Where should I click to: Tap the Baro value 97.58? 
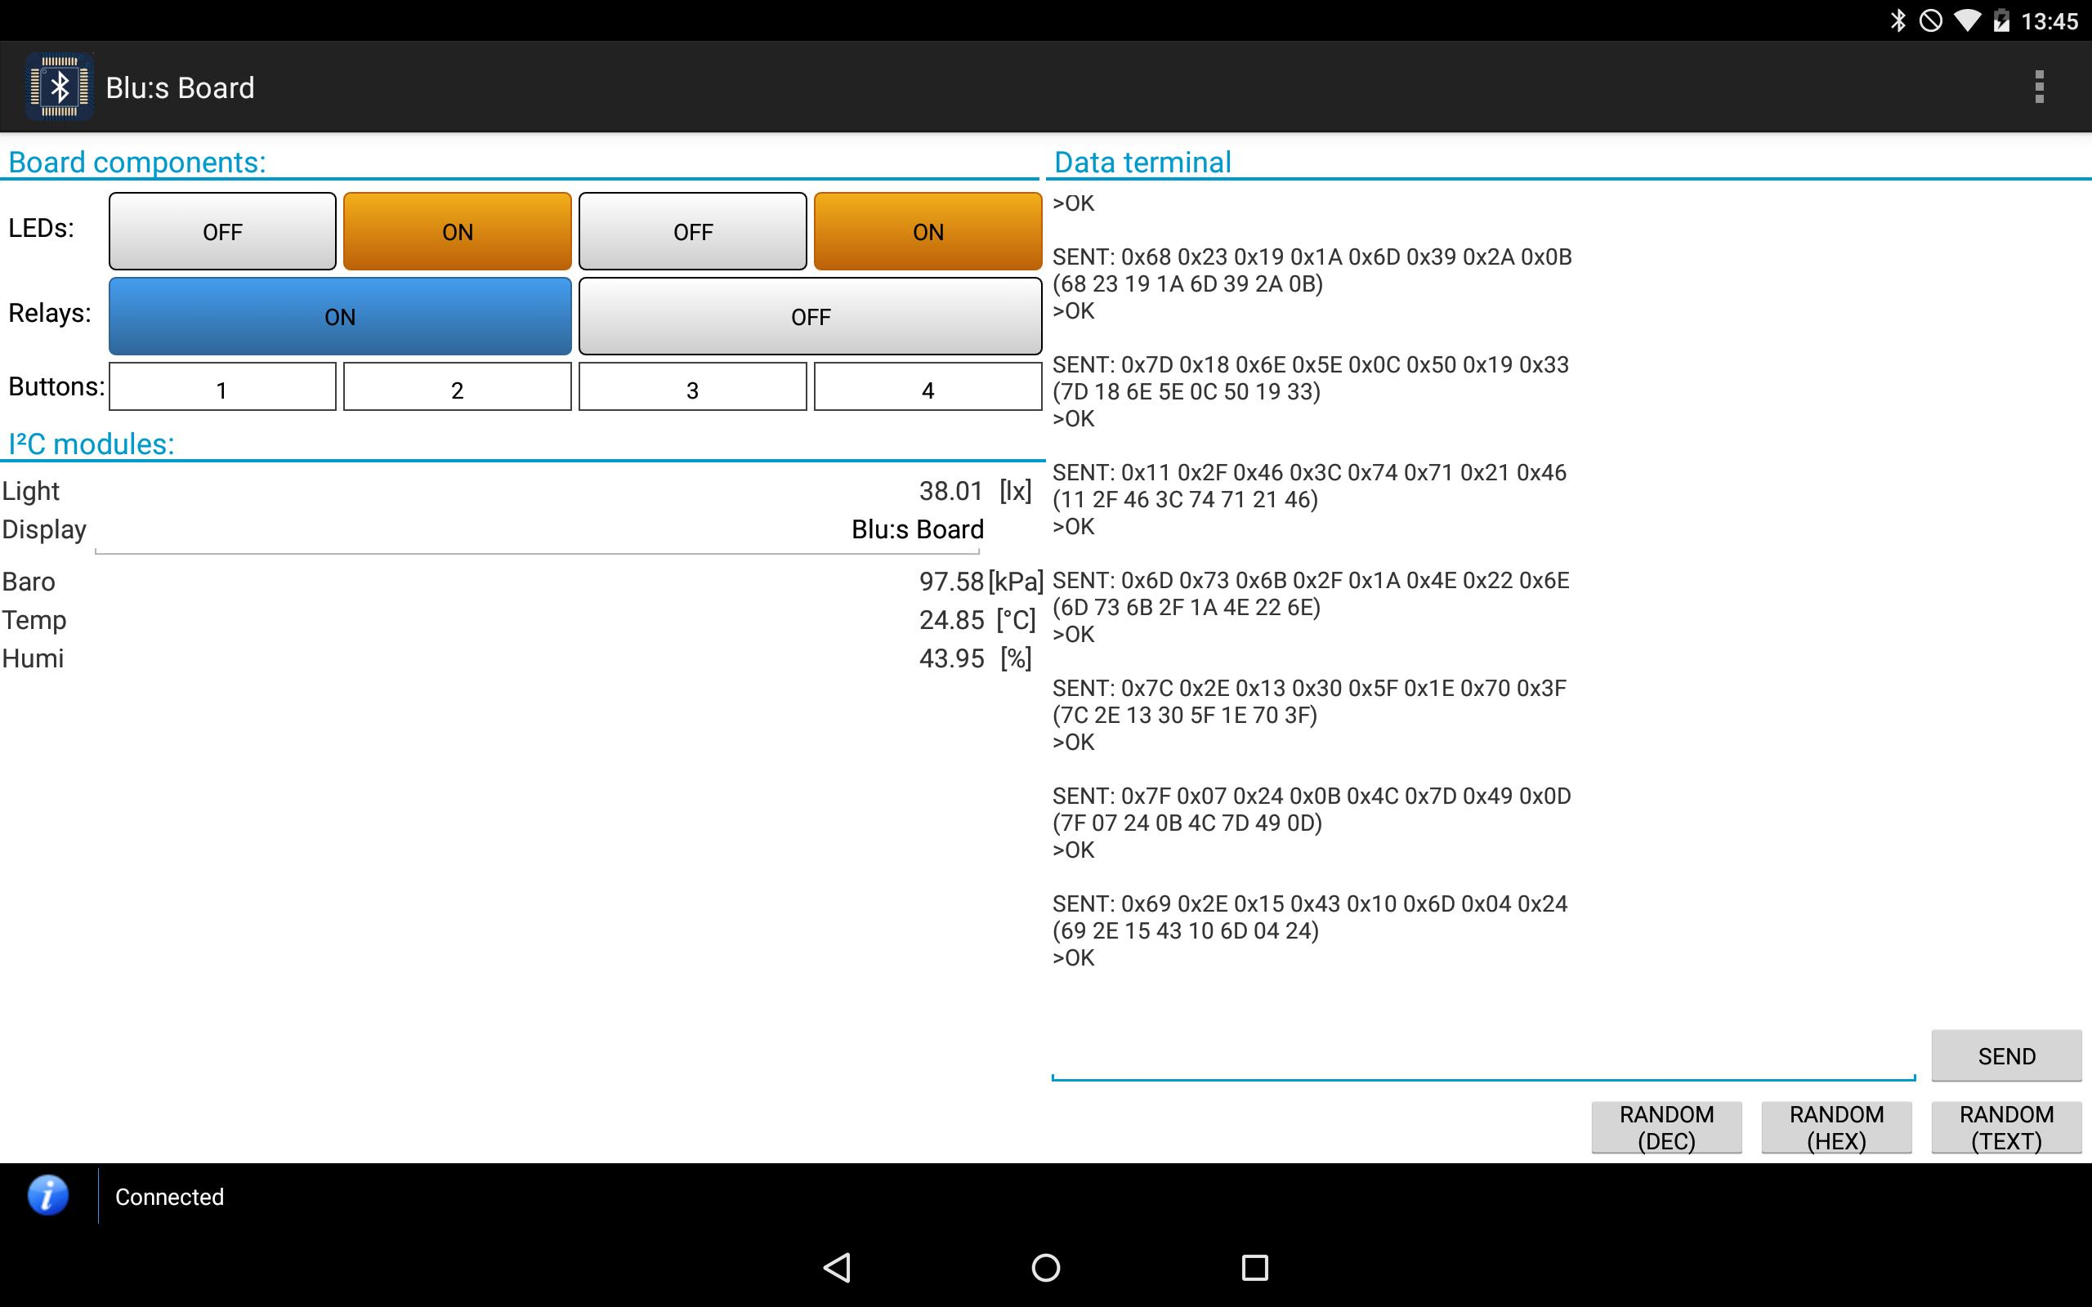click(x=951, y=581)
